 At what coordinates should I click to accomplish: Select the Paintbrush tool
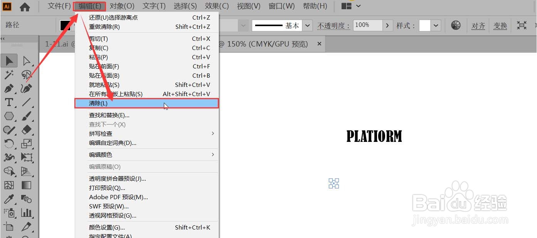click(26, 116)
